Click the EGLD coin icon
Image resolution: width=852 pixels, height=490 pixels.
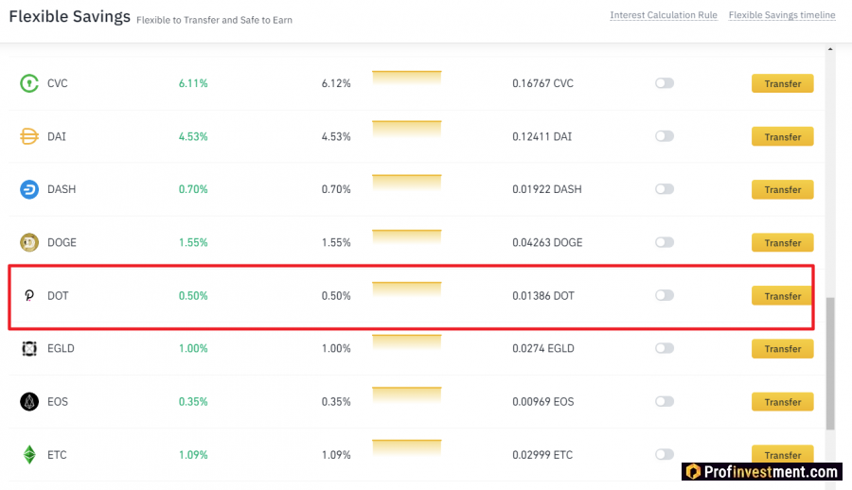click(x=29, y=348)
